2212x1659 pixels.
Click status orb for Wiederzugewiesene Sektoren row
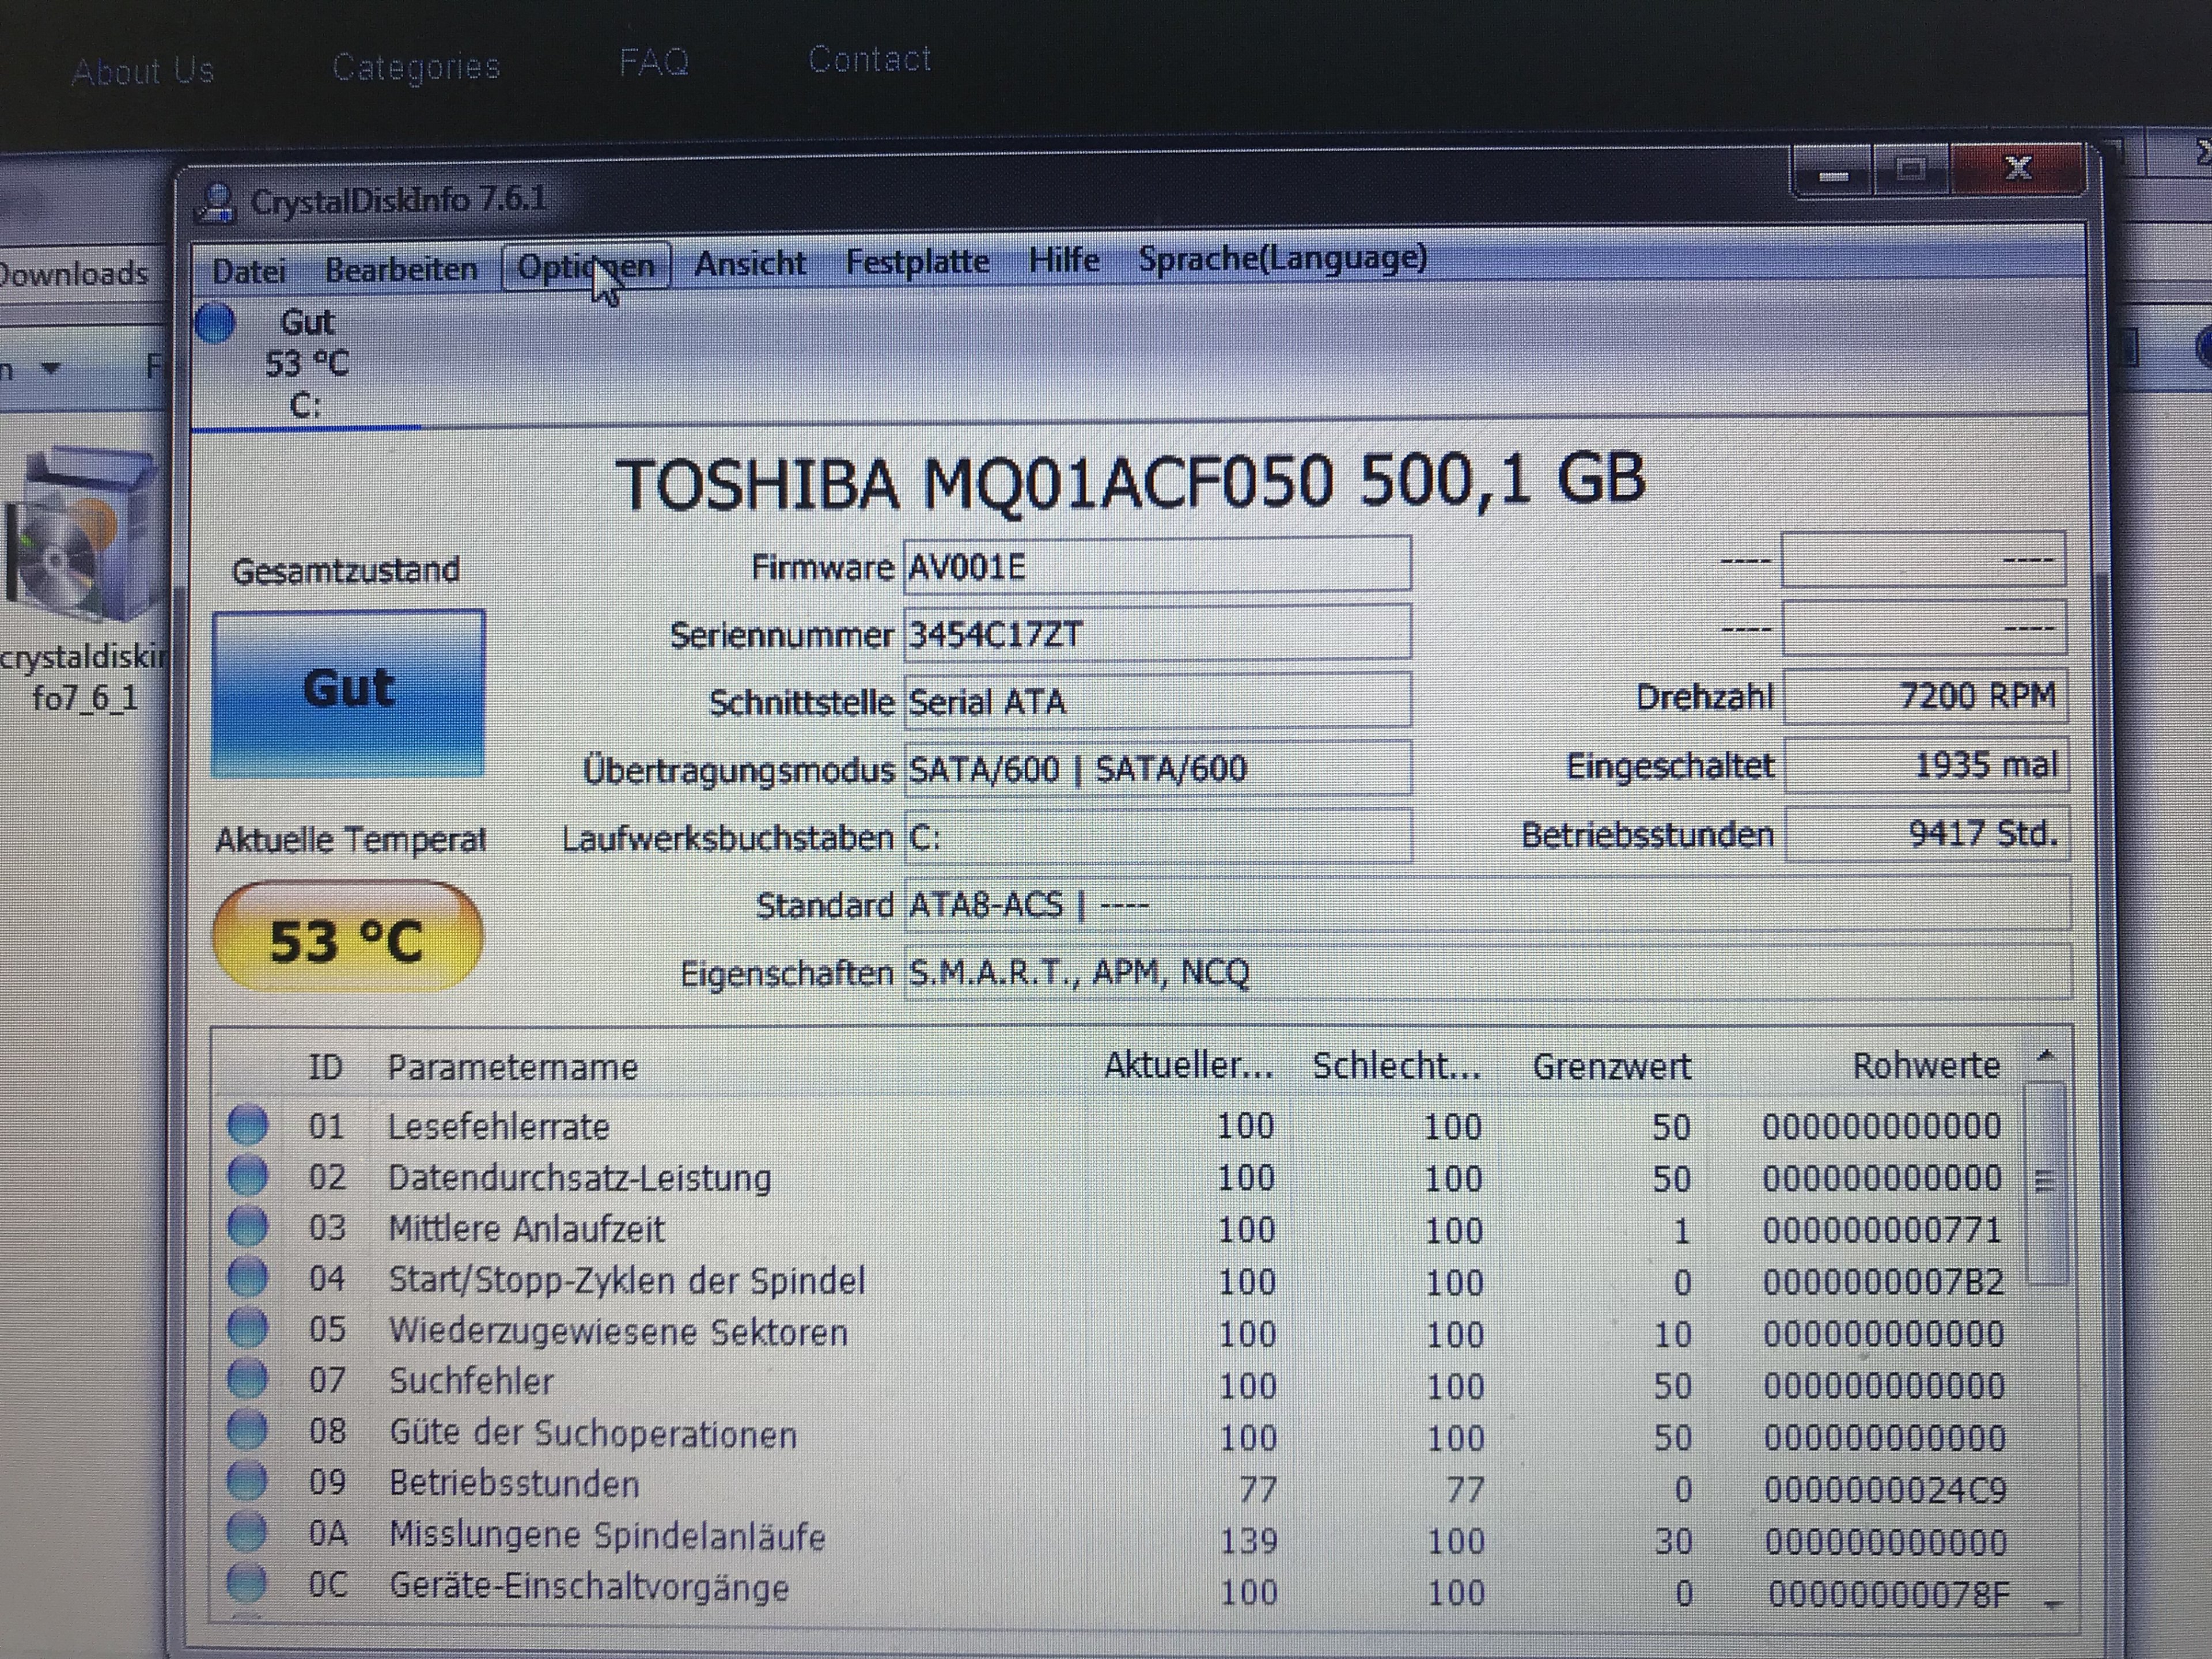click(x=247, y=1328)
